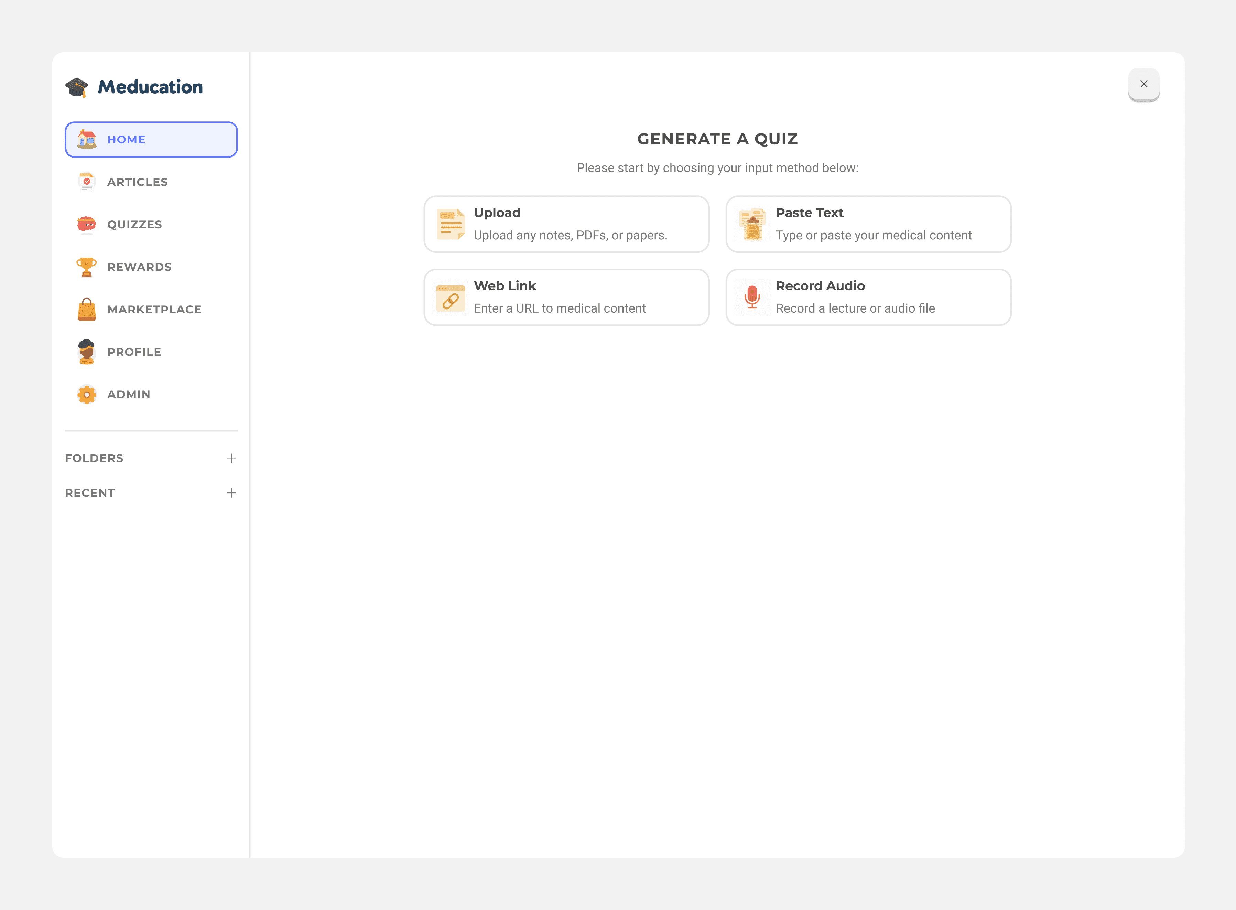Open the Quizzes menu item
This screenshot has width=1236, height=910.
[x=135, y=225]
